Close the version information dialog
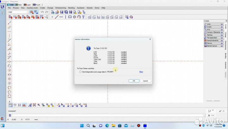Screen dimensions: 228x129 (x=150, y=39)
